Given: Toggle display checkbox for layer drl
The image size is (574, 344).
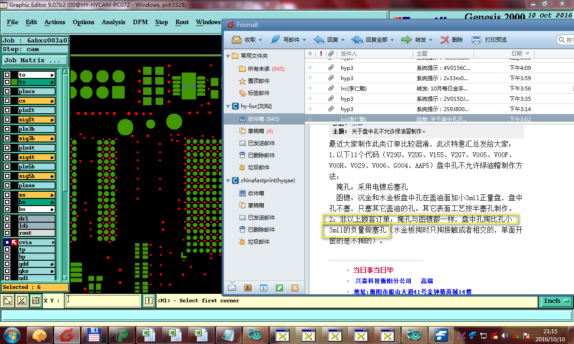Looking at the screenshot, I should pos(7,219).
